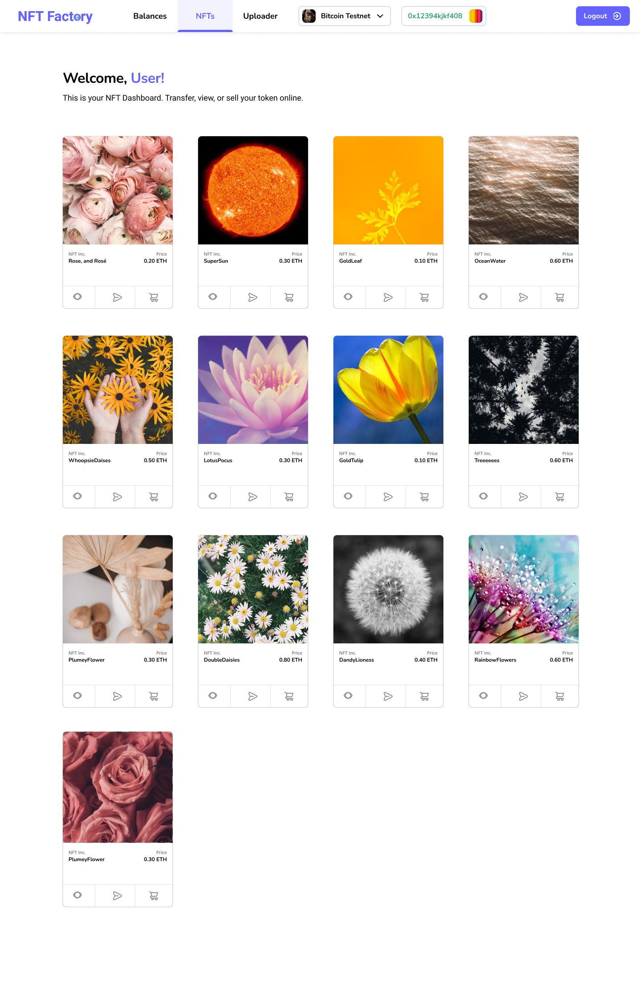Click the NFT Factory logo link
641x988 pixels.
click(x=55, y=16)
